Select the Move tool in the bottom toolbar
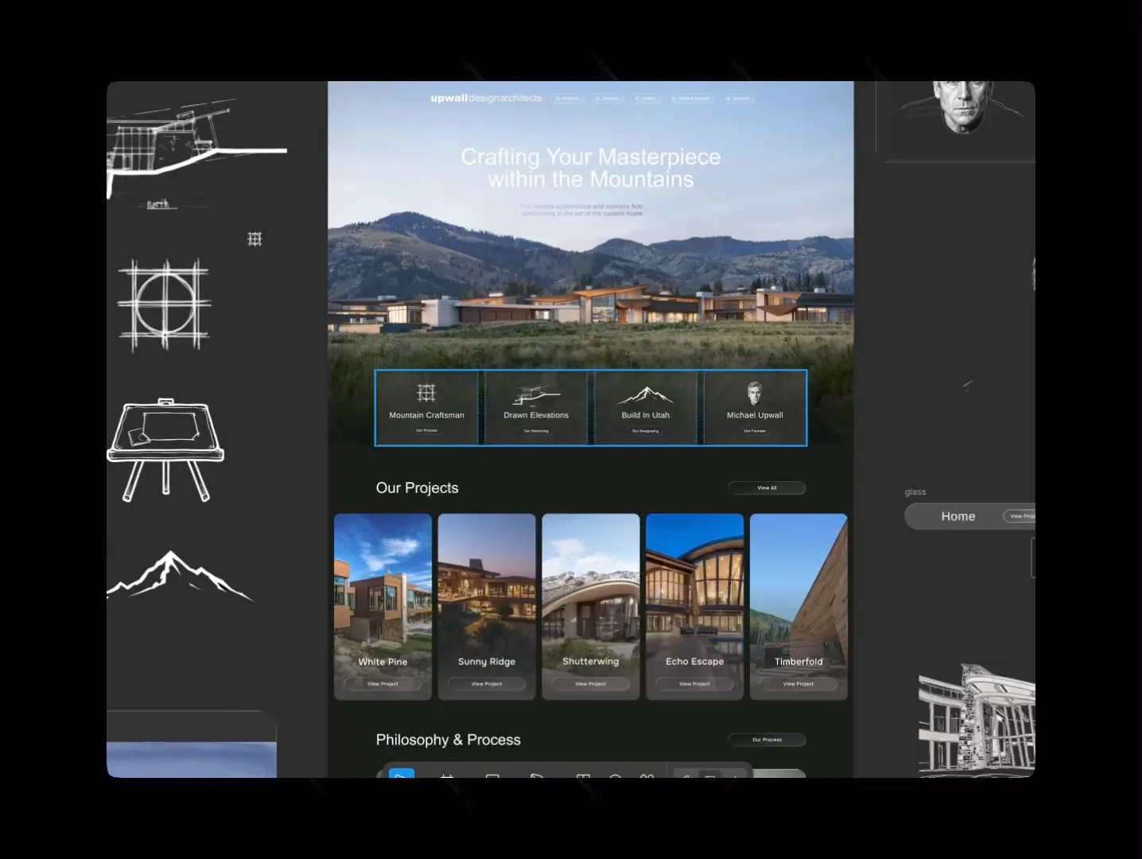This screenshot has height=859, width=1142. click(x=402, y=773)
